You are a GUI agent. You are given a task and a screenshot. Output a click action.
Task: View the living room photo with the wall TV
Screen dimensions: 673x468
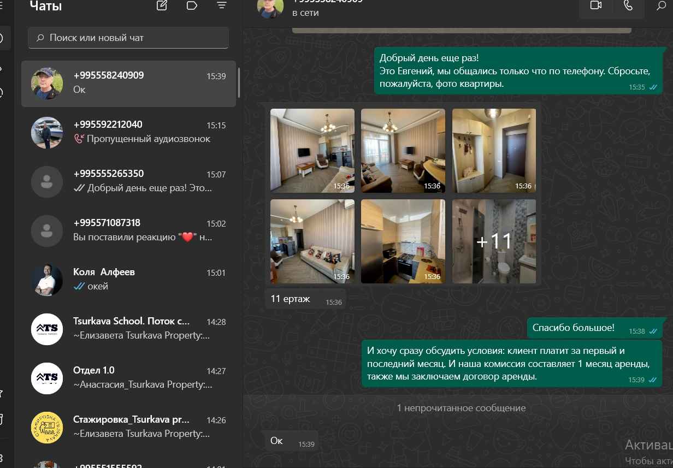312,151
